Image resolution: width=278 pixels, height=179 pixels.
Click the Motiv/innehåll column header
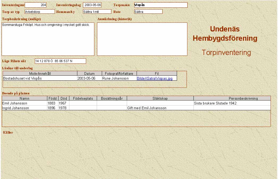[40, 74]
